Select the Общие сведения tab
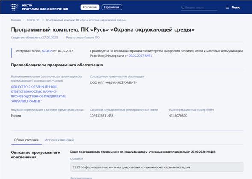This screenshot has width=252, height=179. [x=26, y=140]
